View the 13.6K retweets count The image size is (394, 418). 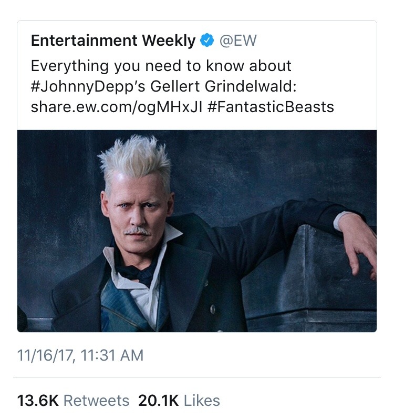click(x=37, y=401)
